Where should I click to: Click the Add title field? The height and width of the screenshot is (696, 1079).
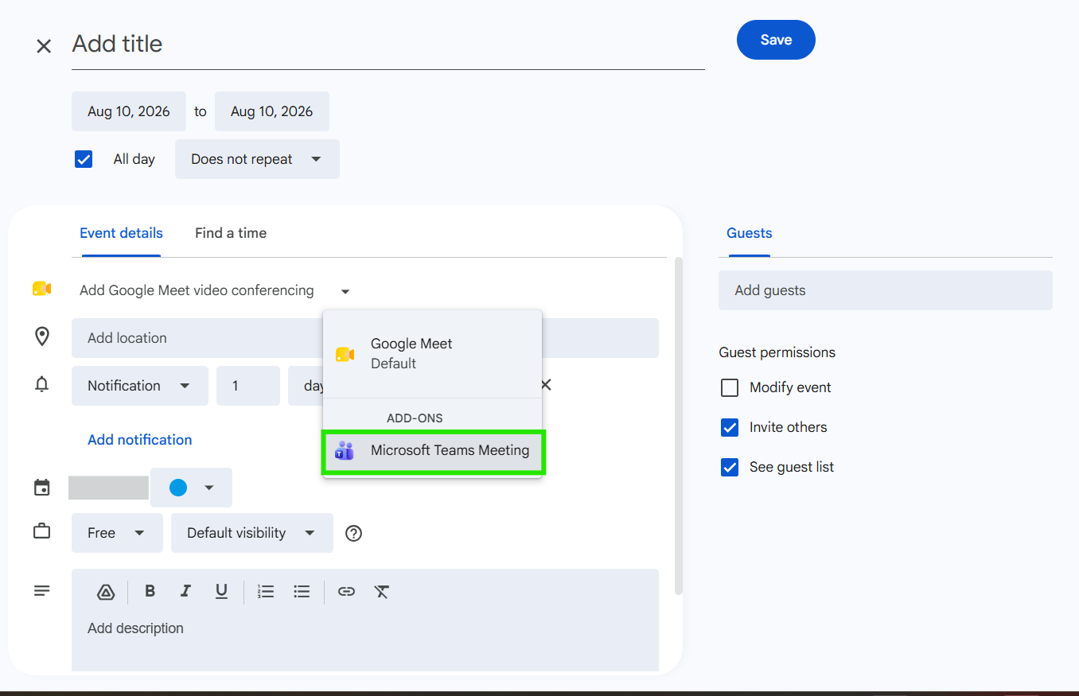click(388, 44)
